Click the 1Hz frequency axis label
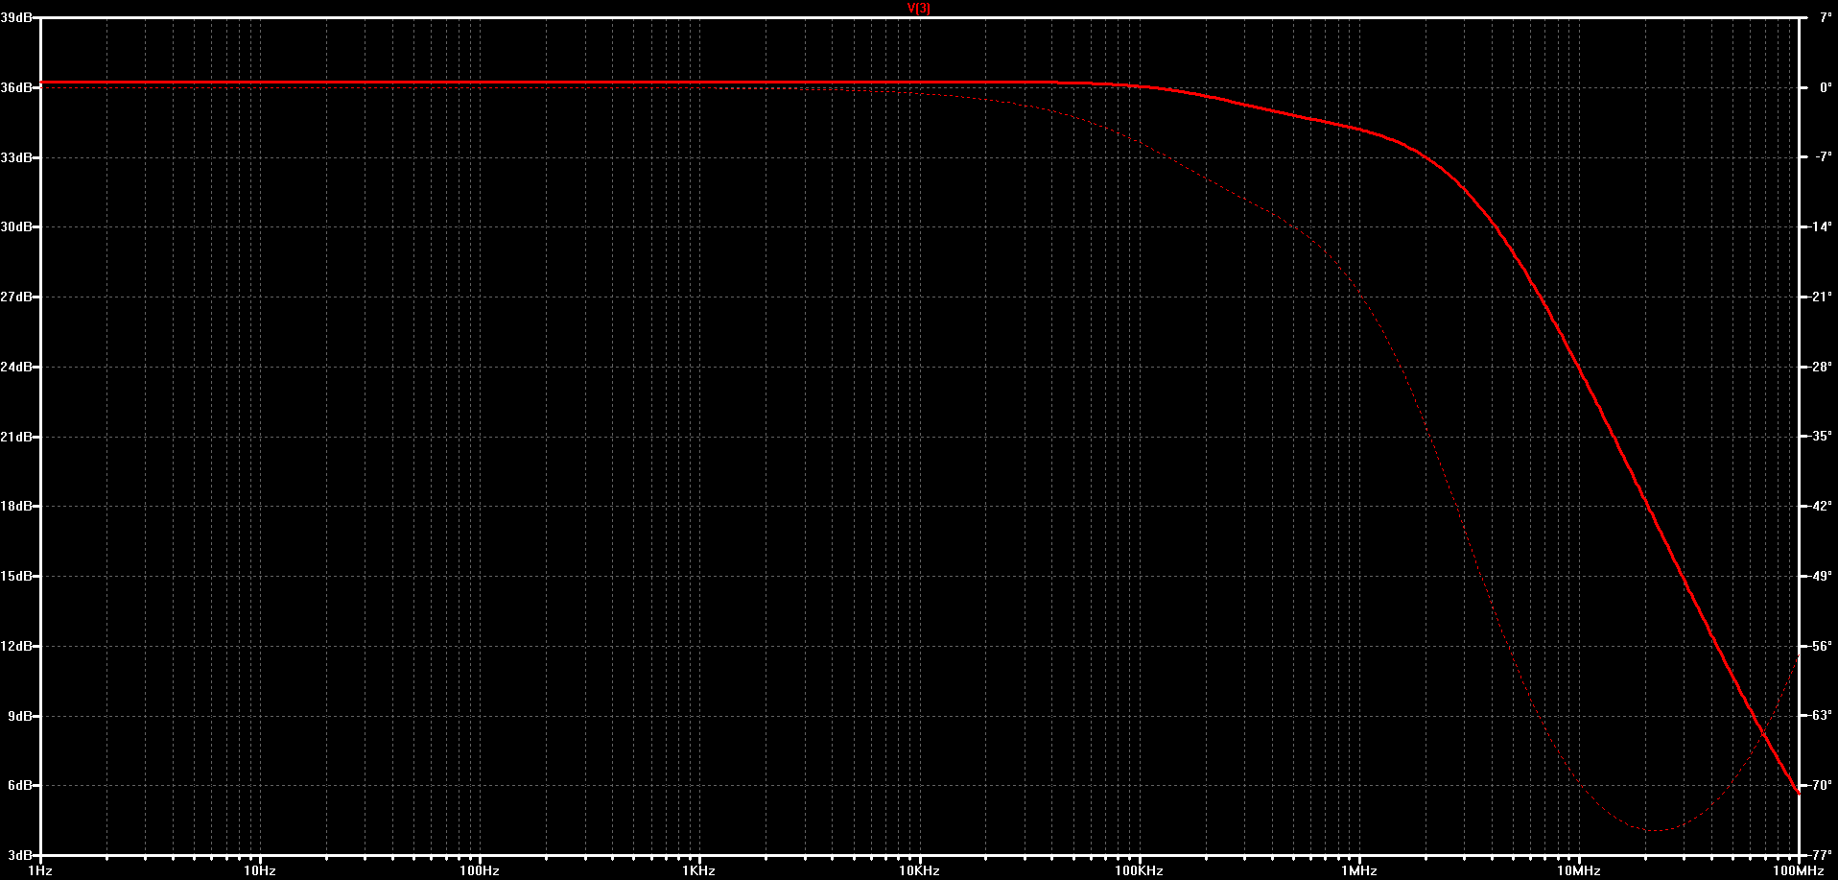Image resolution: width=1838 pixels, height=880 pixels. [x=39, y=871]
